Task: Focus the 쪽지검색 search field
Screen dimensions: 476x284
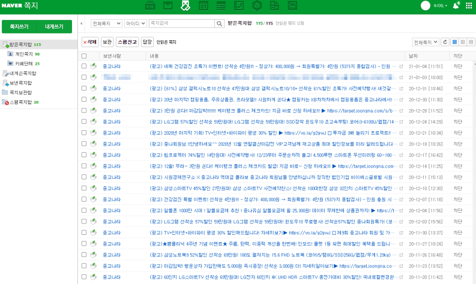Action: (181, 23)
